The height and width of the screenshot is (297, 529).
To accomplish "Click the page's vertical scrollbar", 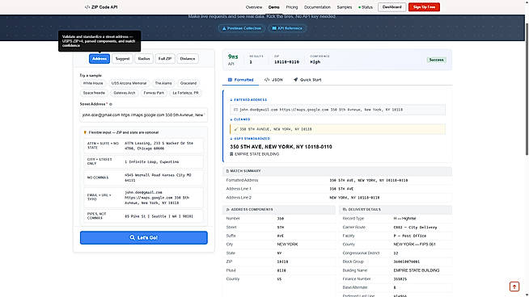I will pyautogui.click(x=527, y=90).
